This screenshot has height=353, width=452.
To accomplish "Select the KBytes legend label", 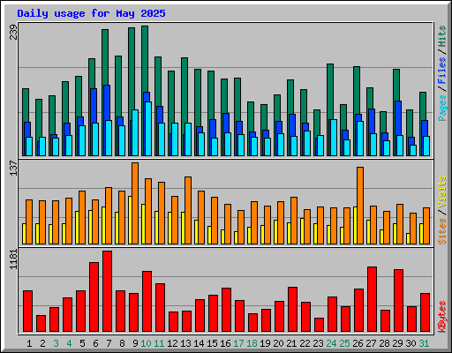I will (x=442, y=317).
